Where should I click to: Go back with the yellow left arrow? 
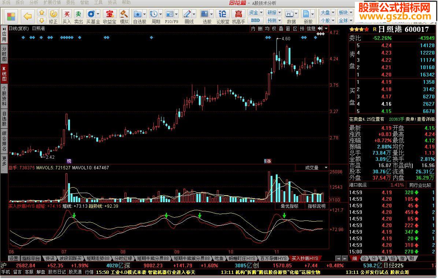[x=28, y=16]
